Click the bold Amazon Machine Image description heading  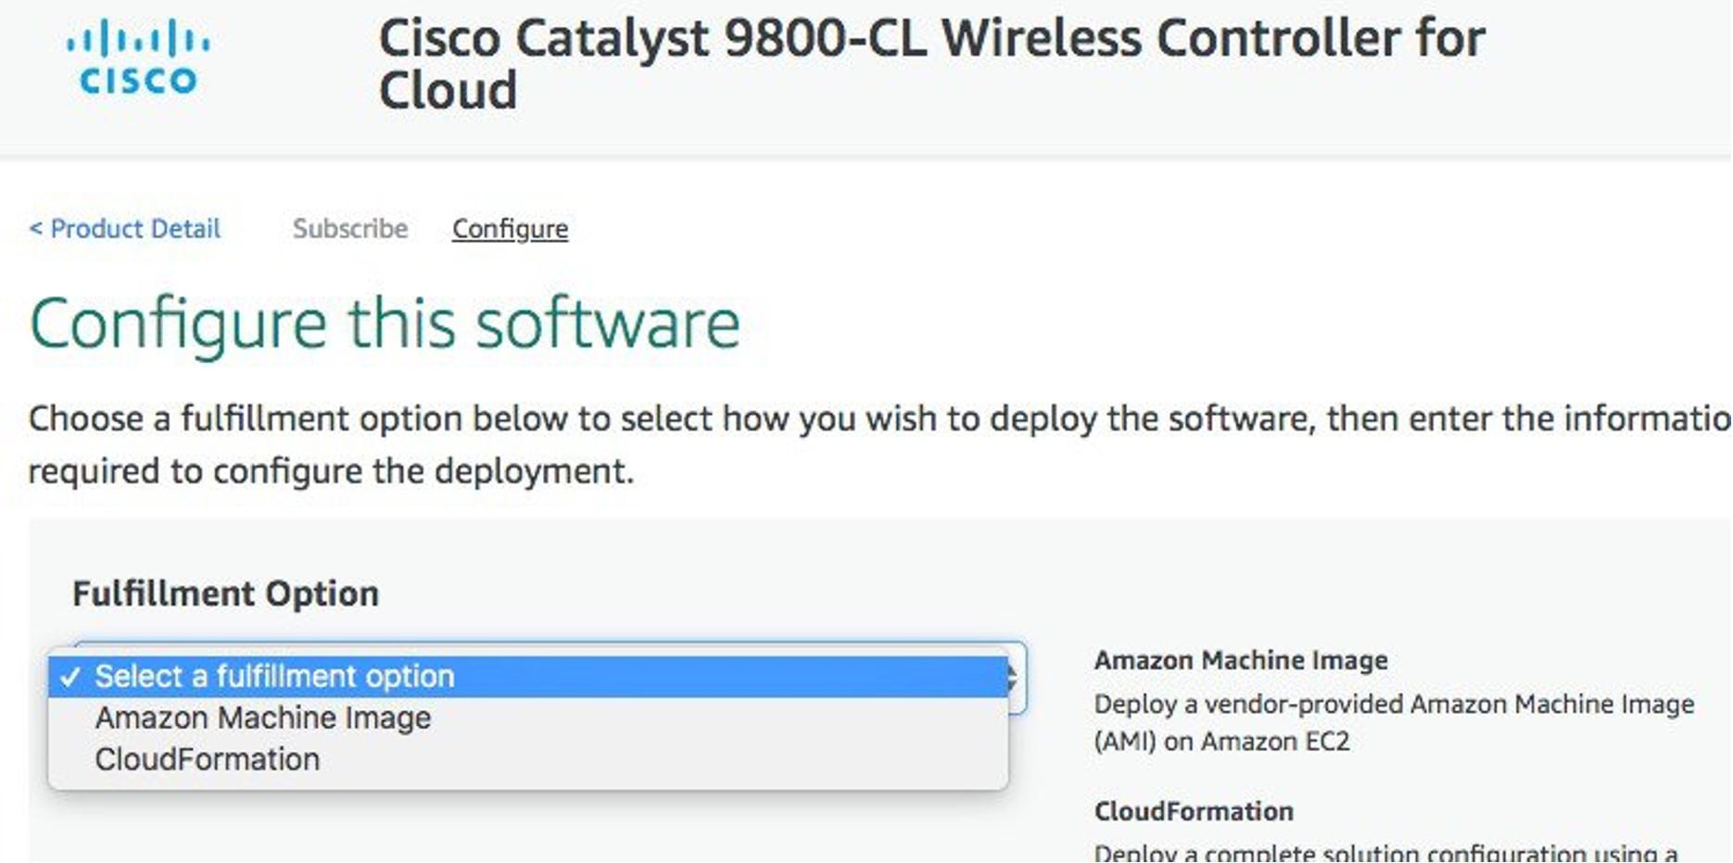pos(1240,660)
